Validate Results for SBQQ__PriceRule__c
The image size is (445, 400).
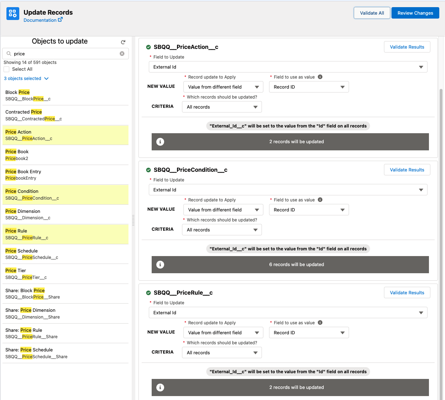click(x=407, y=292)
